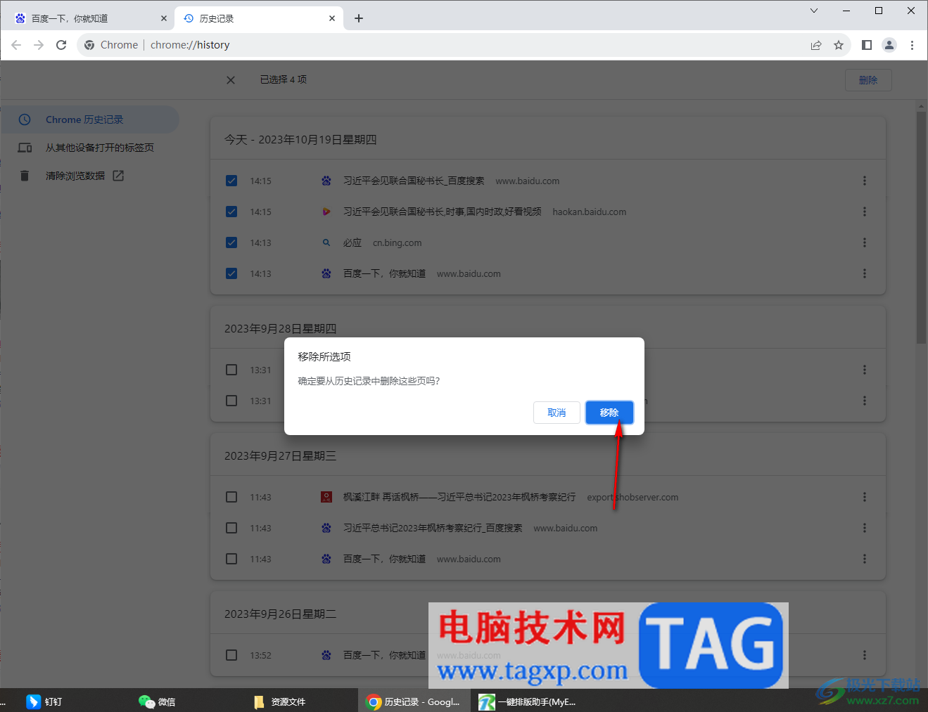Switch to the 百度一下 tab

pos(84,18)
